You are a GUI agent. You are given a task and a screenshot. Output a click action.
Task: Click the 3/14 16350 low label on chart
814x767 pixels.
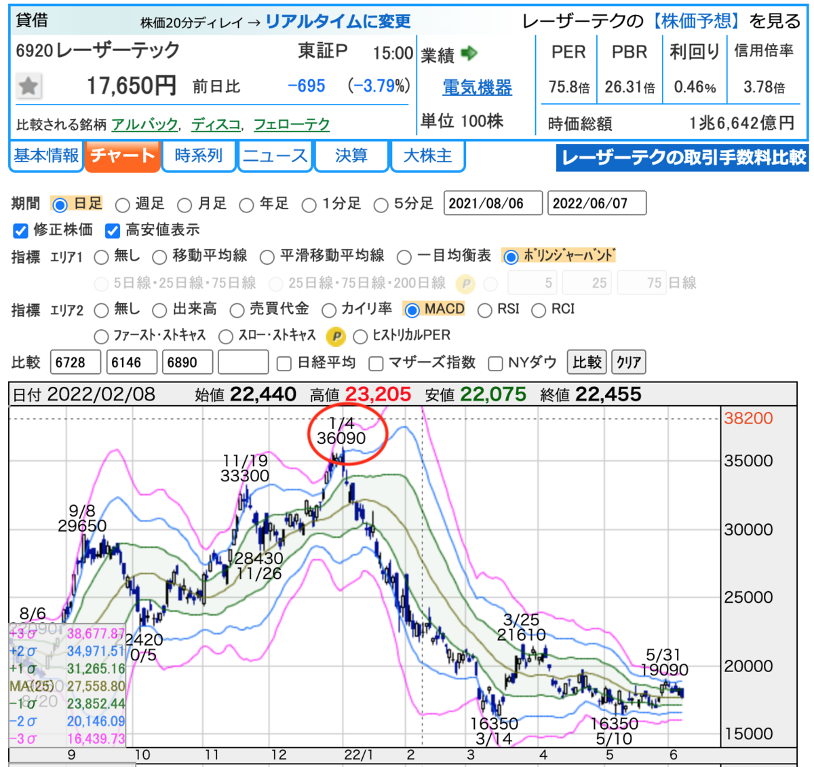click(x=494, y=731)
